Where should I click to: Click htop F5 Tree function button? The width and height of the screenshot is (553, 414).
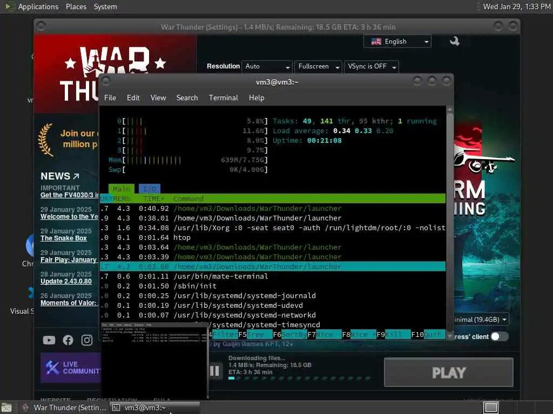click(255, 334)
